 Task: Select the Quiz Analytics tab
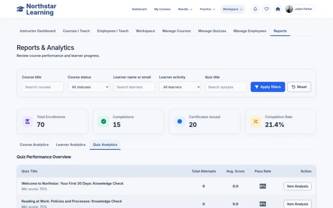105,145
